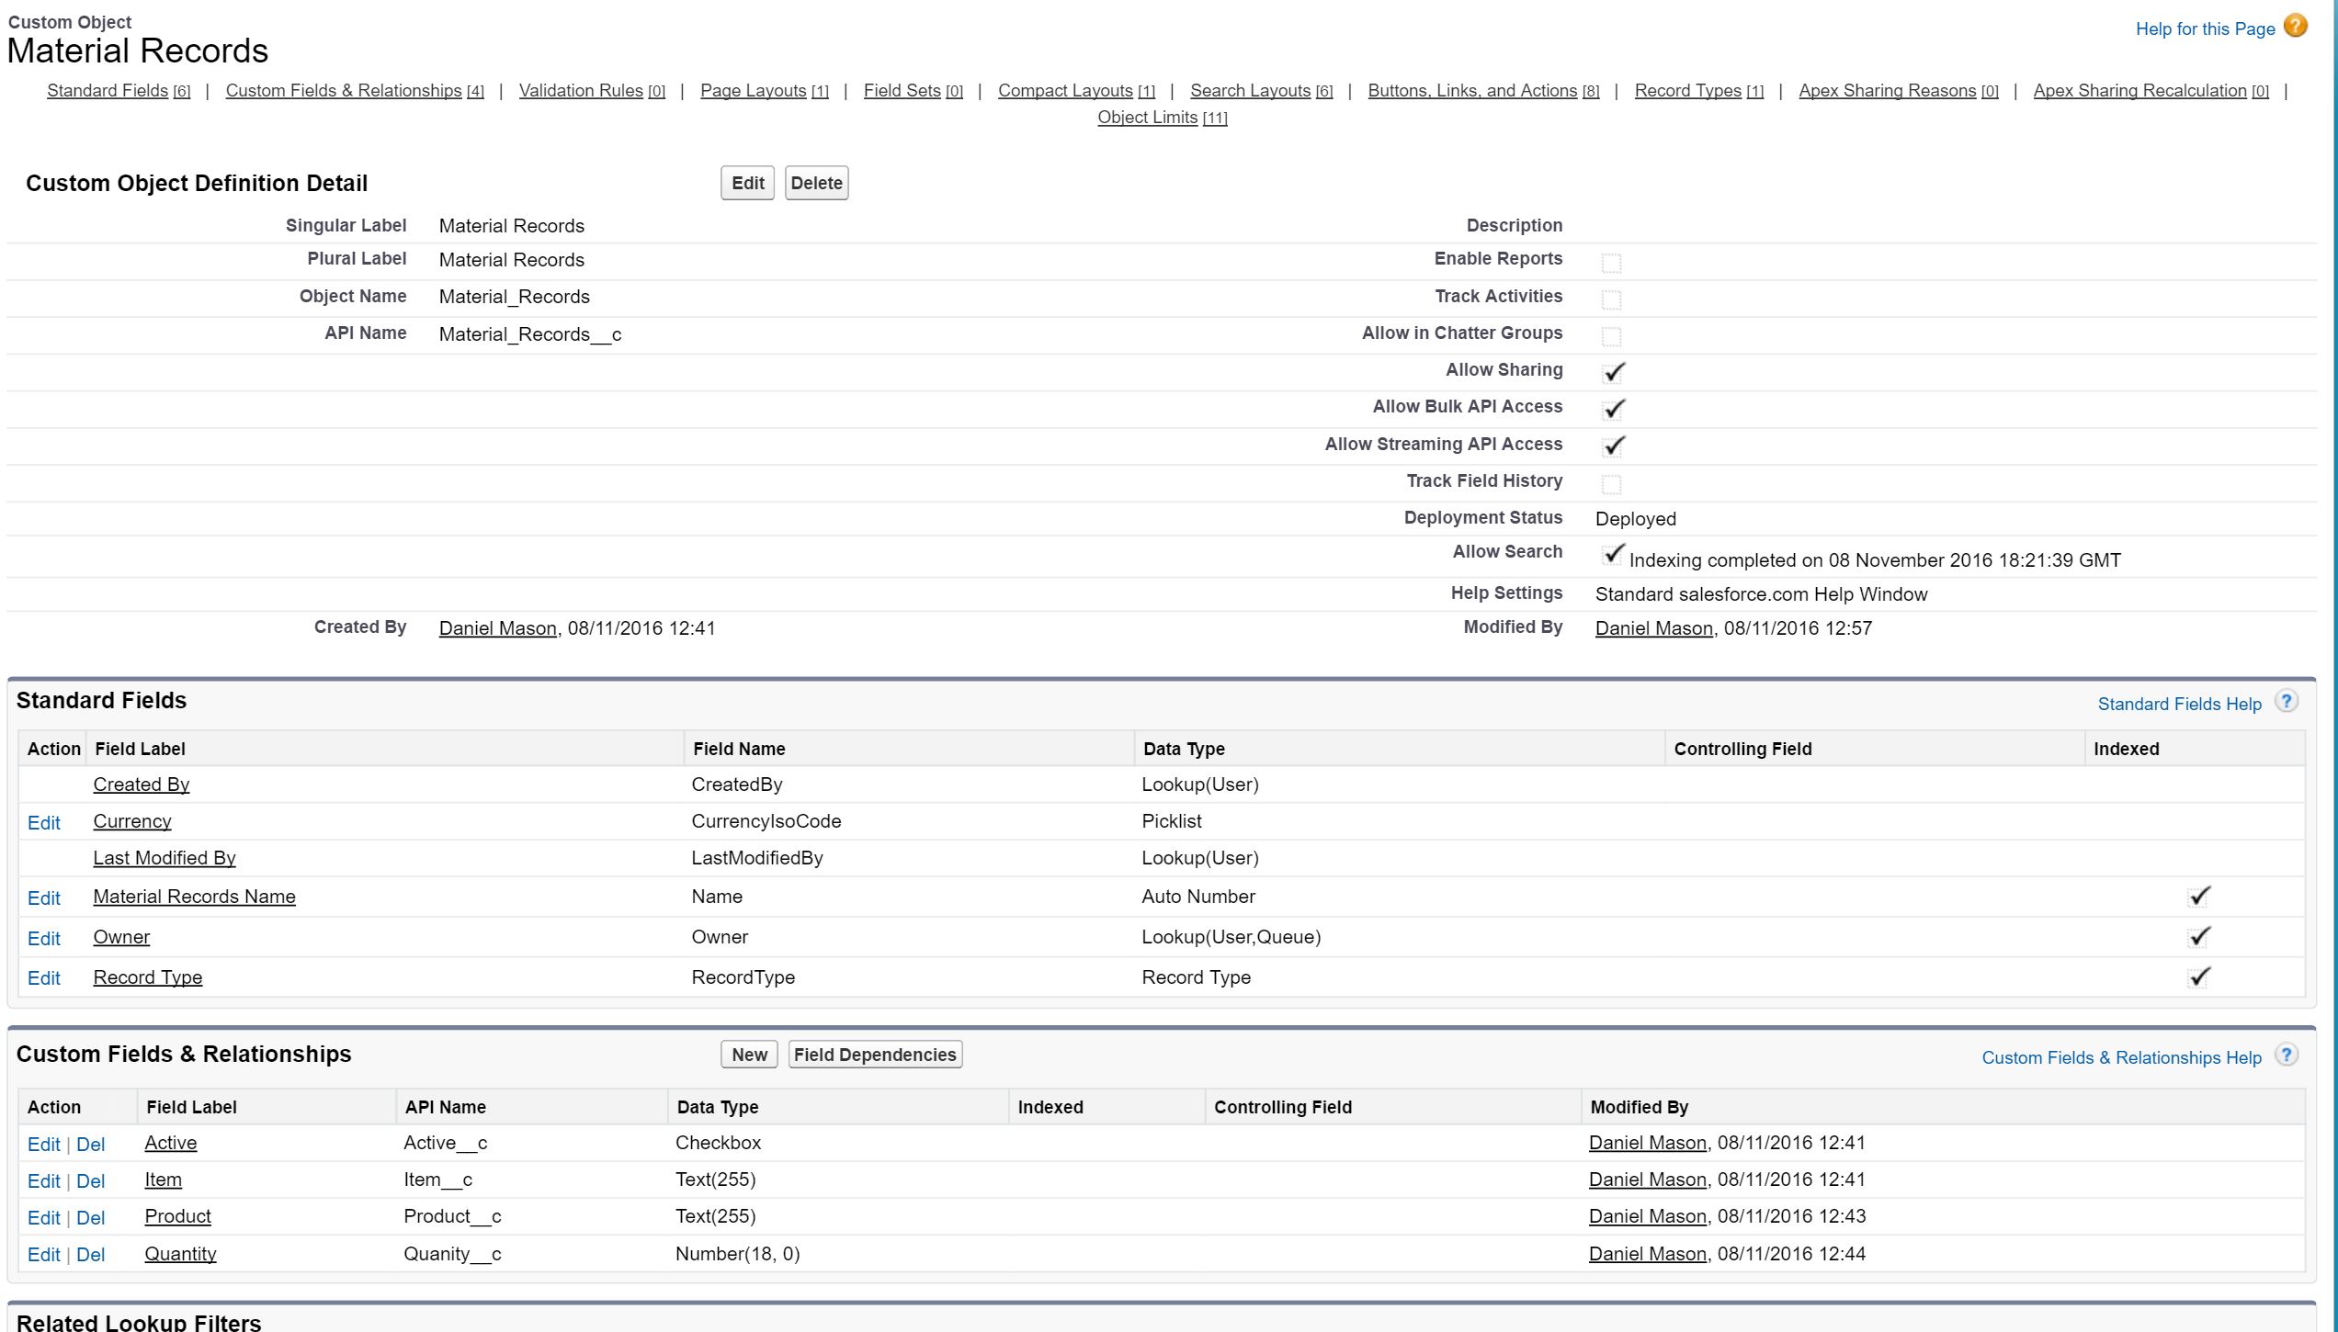Toggle the Allow in Chatter Groups checkbox
Viewport: 2338px width, 1332px height.
[x=1611, y=336]
